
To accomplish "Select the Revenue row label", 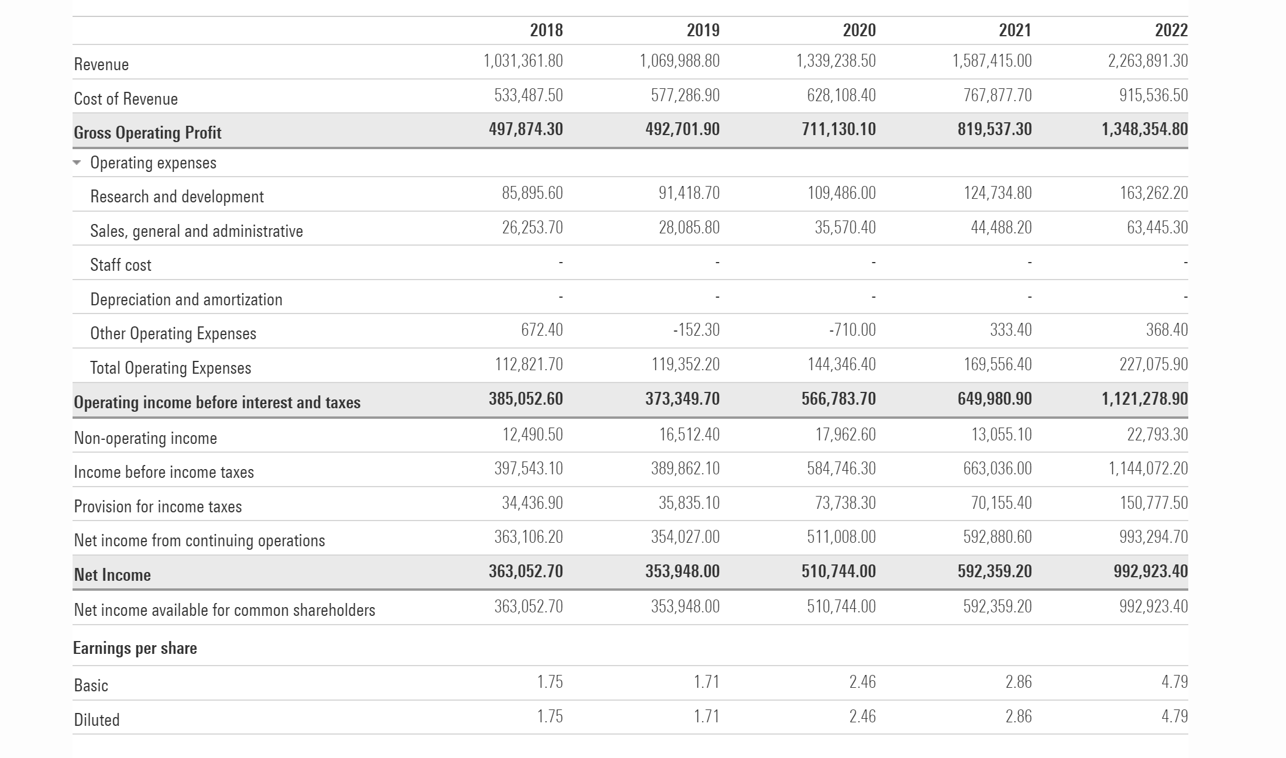I will click(101, 64).
